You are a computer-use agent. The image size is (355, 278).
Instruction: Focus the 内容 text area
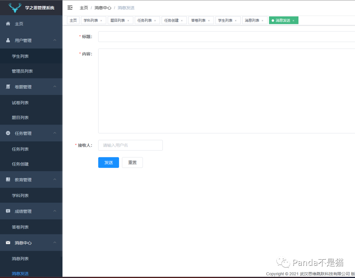pos(226,91)
